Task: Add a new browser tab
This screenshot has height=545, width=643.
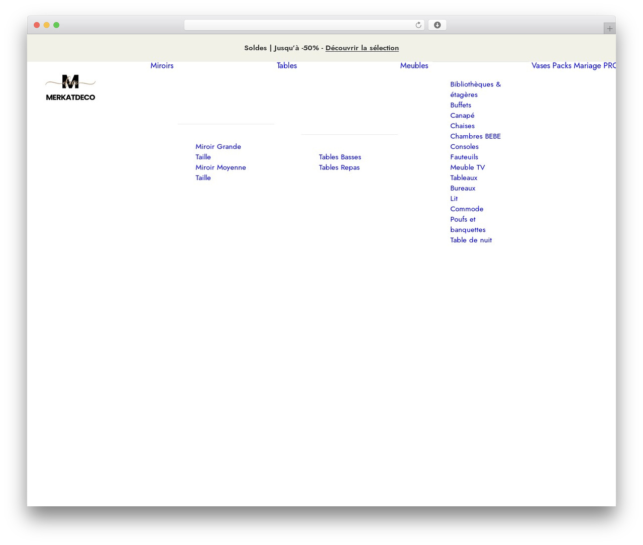Action: click(x=609, y=29)
